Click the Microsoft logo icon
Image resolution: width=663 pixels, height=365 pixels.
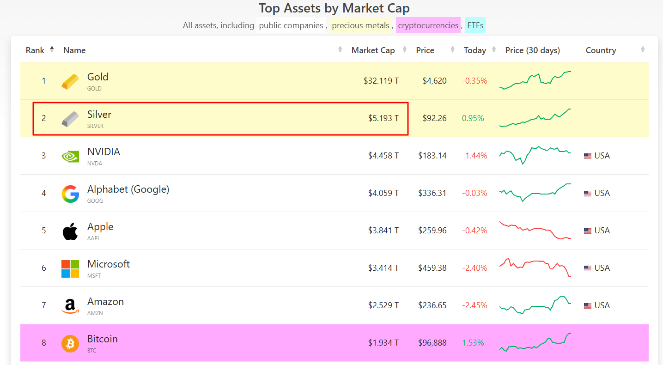coord(70,268)
